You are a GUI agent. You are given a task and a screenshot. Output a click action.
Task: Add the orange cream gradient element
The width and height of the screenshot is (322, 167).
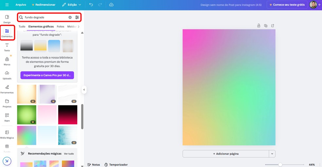[27, 94]
